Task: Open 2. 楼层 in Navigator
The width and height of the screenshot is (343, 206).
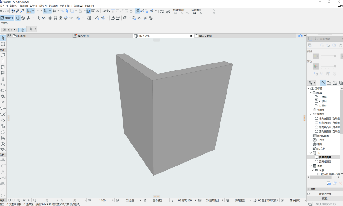Action: (323, 101)
